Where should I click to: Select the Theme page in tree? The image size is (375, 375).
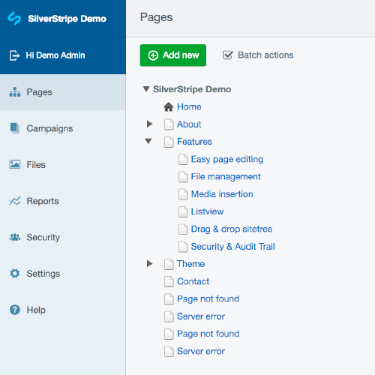(x=190, y=264)
